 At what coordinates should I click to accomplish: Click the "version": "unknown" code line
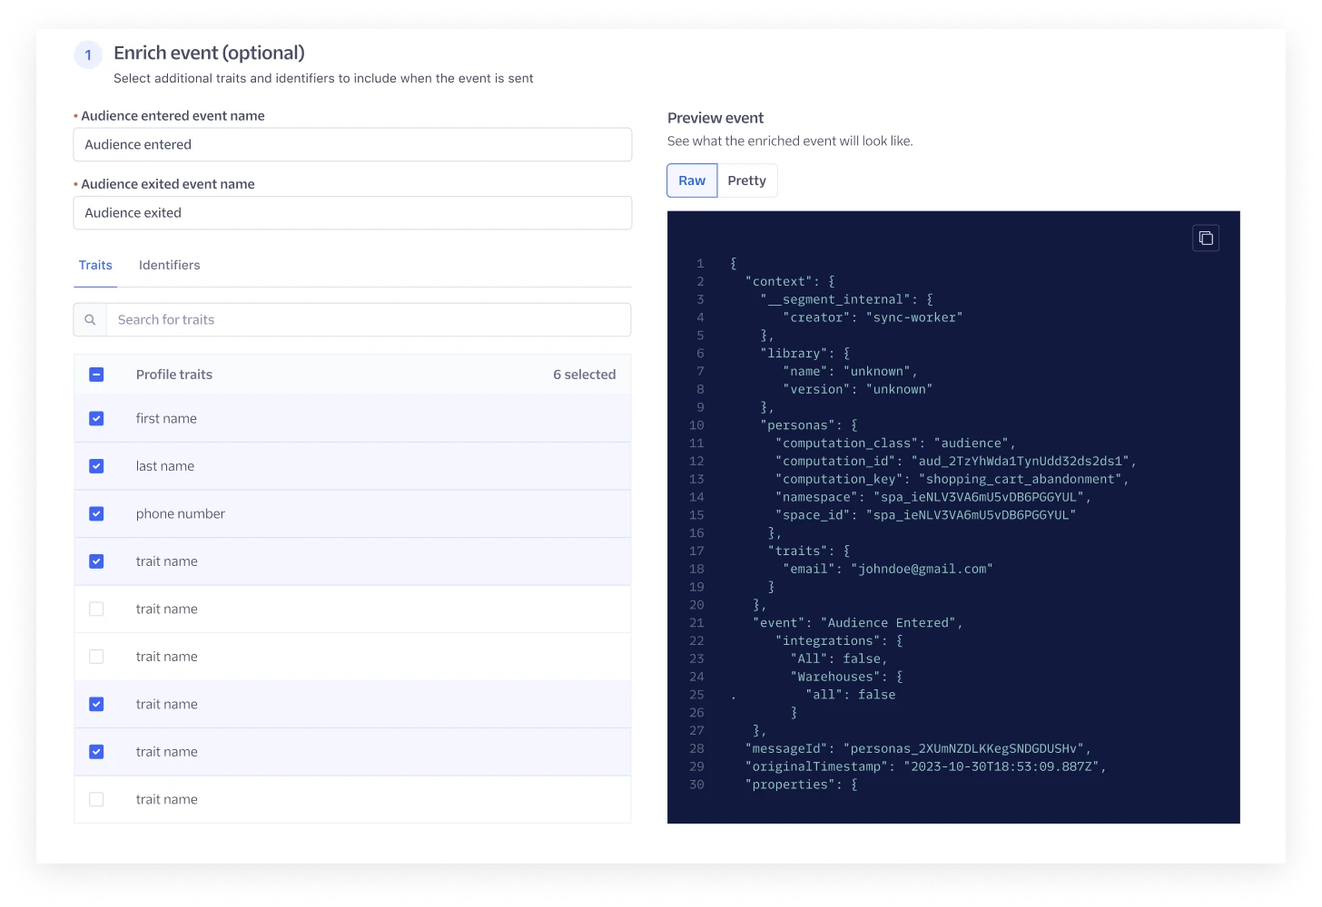(x=857, y=389)
